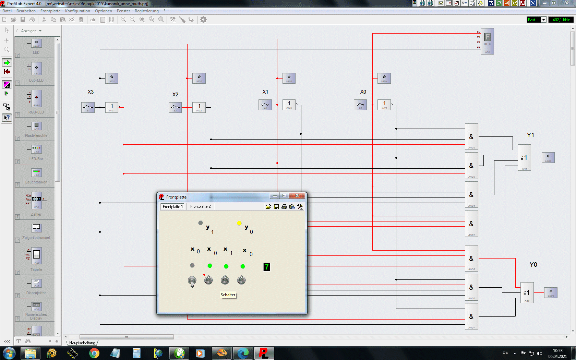This screenshot has width=576, height=360.
Task: Click the window switch icon in the left sidebar
Action: coord(7,107)
